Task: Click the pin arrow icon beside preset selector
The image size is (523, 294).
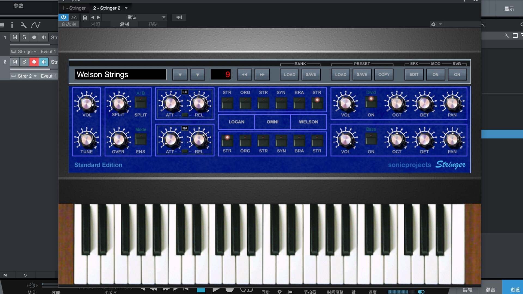Action: pyautogui.click(x=179, y=17)
